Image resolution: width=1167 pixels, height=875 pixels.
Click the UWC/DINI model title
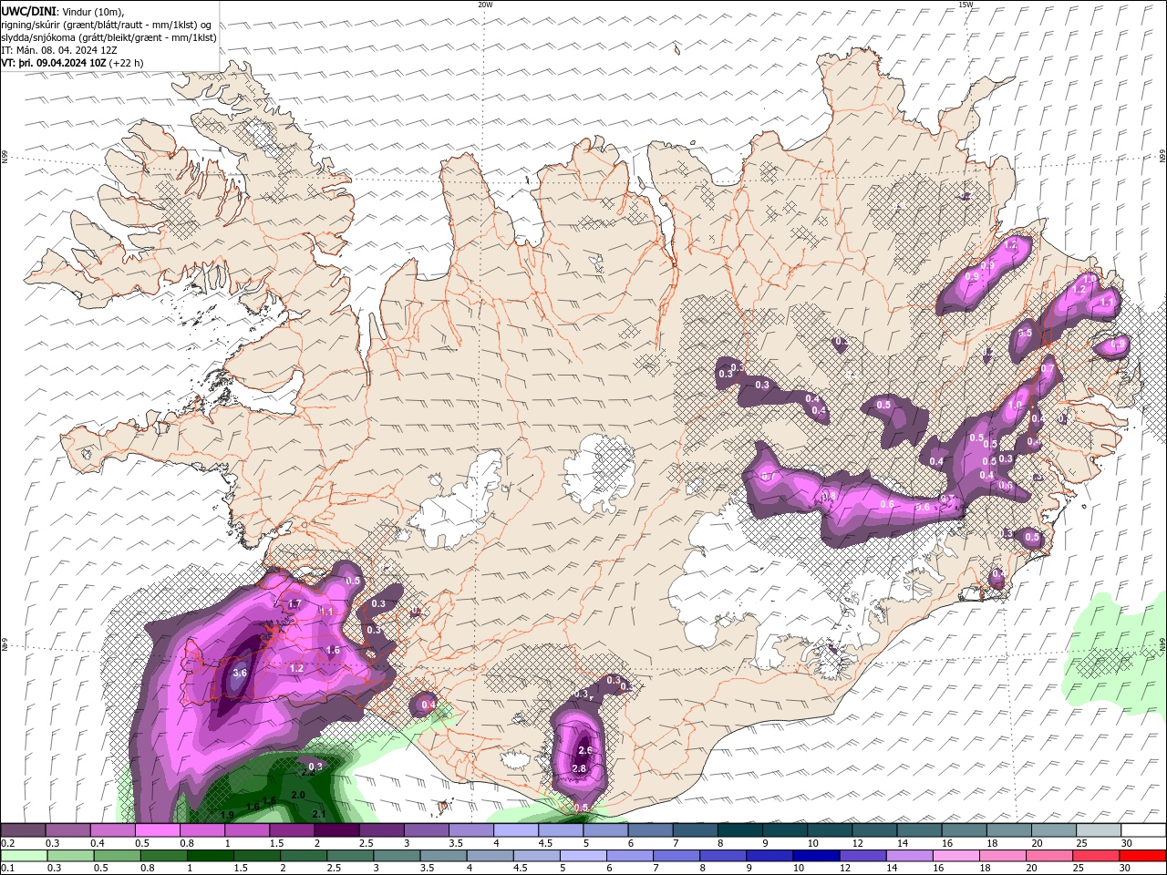click(27, 10)
